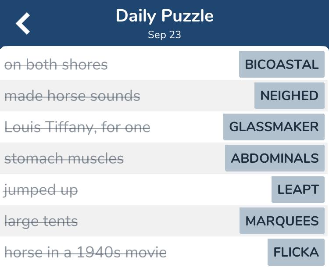Click the 'made horse sounds' clue

tap(72, 96)
